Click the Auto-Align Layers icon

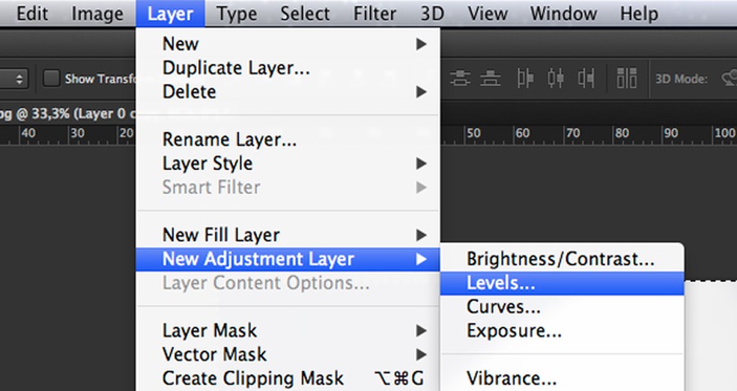[x=626, y=78]
